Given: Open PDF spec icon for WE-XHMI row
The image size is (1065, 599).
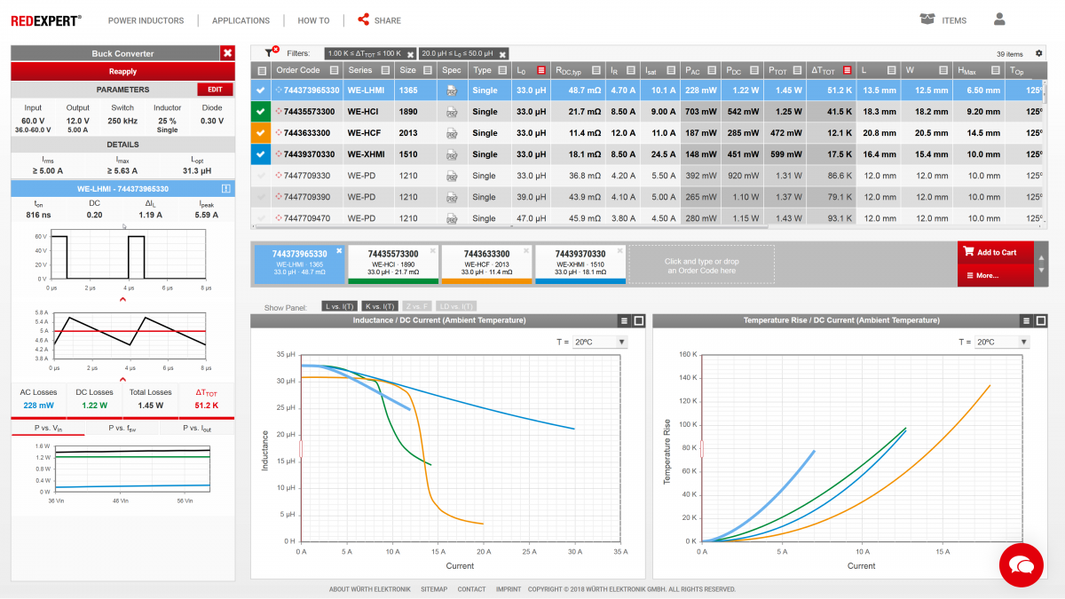Looking at the screenshot, I should click(x=452, y=154).
